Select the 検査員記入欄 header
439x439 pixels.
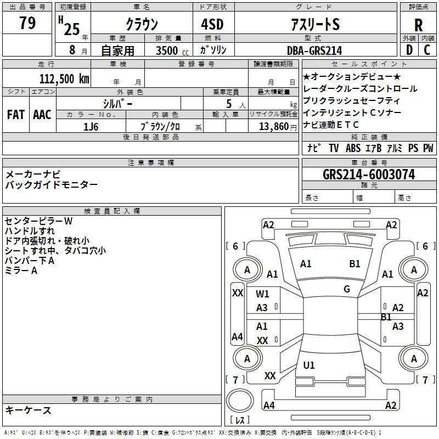click(112, 211)
